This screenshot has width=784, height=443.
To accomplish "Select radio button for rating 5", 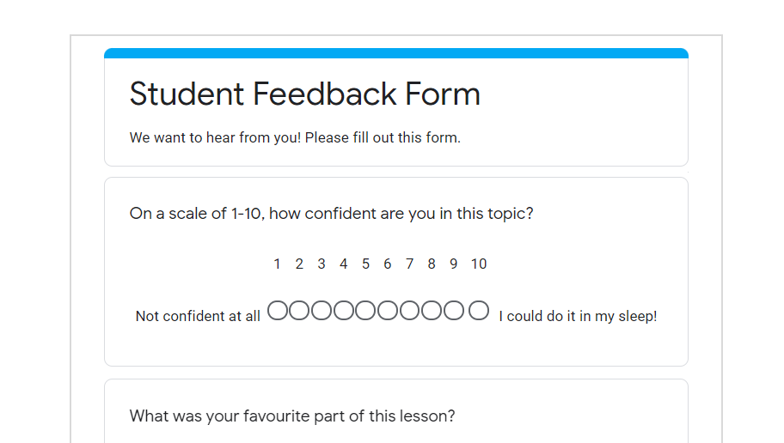I will (x=365, y=310).
